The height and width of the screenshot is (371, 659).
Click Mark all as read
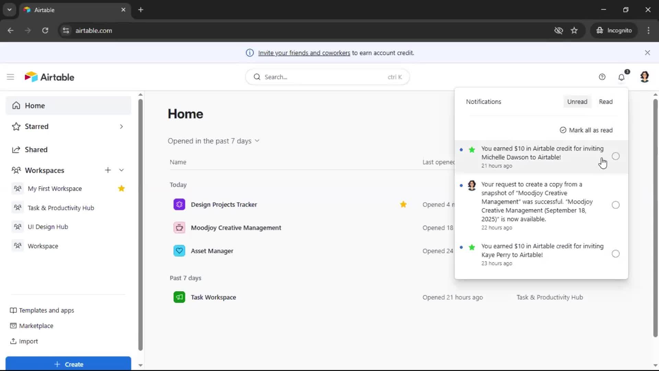[x=586, y=130]
